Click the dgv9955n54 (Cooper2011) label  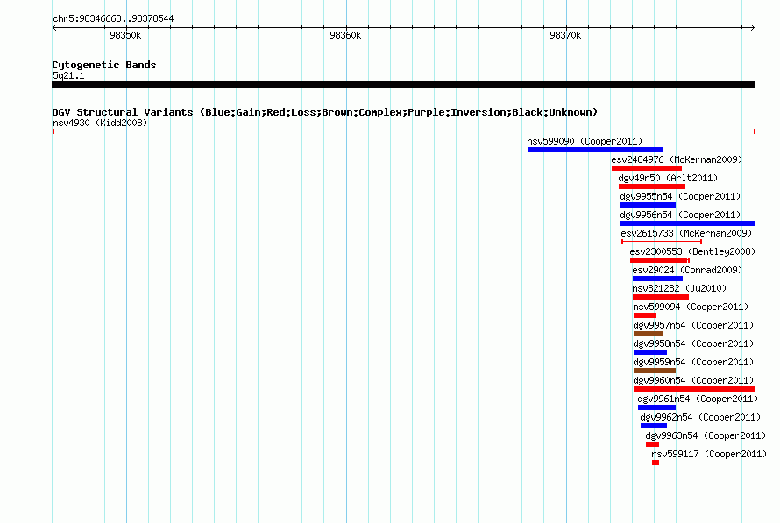(680, 196)
